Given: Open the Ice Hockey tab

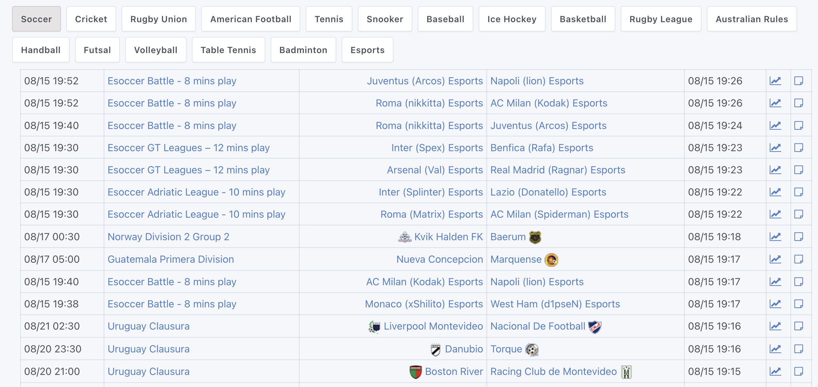Looking at the screenshot, I should 512,19.
